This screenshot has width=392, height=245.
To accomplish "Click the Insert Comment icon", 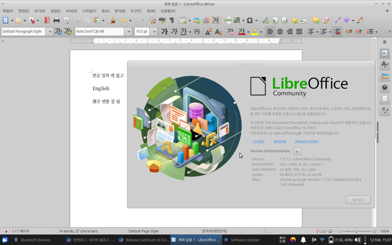I will (316, 20).
